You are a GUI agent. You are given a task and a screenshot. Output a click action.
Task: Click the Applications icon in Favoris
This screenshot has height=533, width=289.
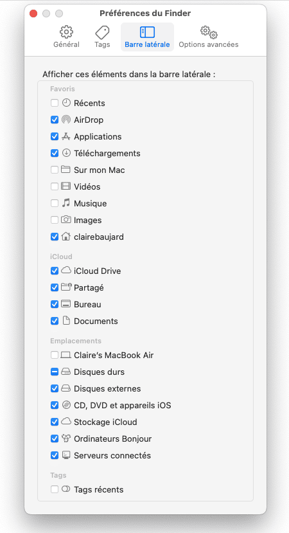tap(66, 136)
